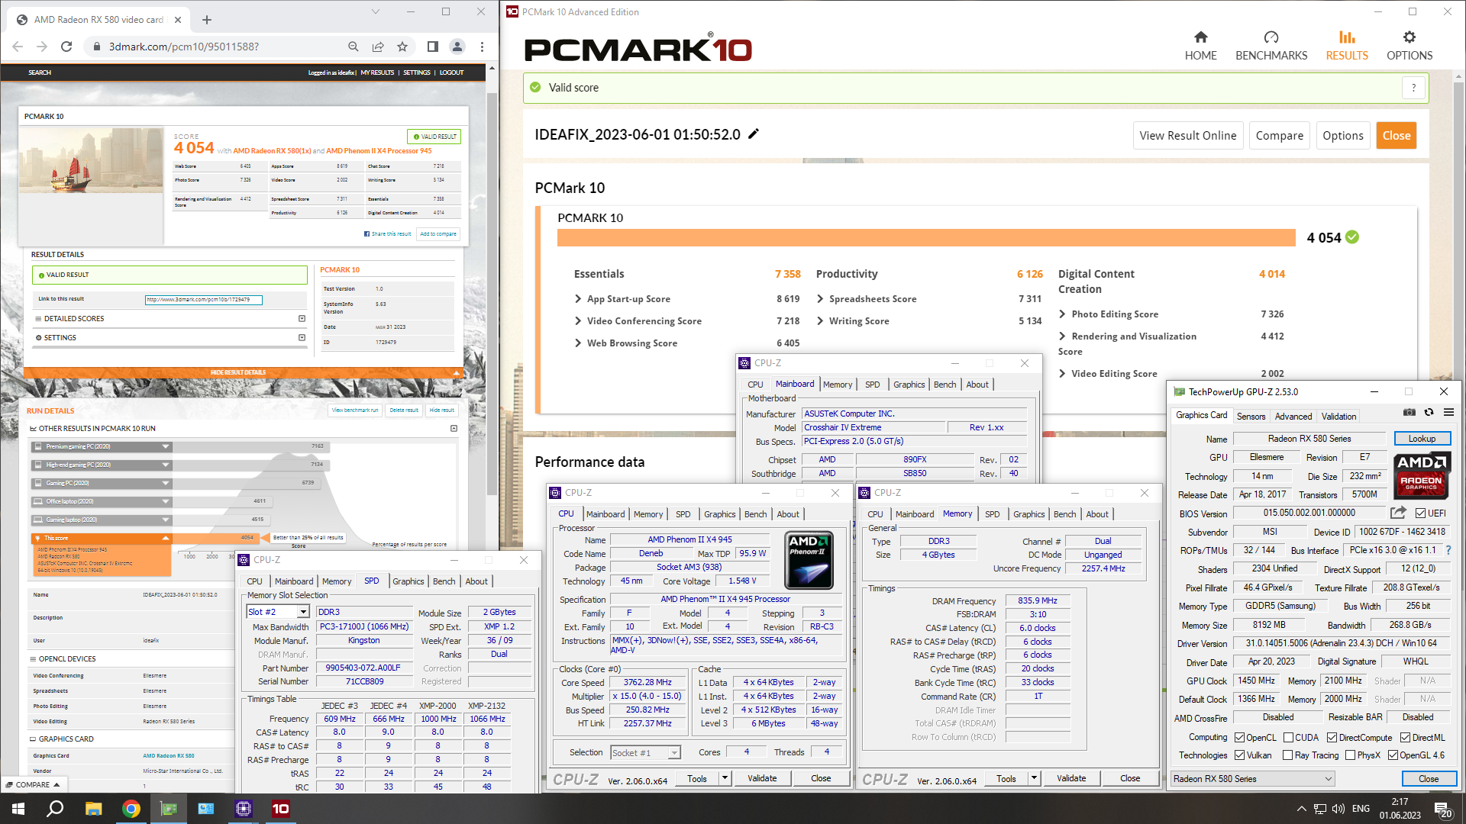
Task: Click the Bus Interface question mark in GPU-Z
Action: pos(1448,550)
